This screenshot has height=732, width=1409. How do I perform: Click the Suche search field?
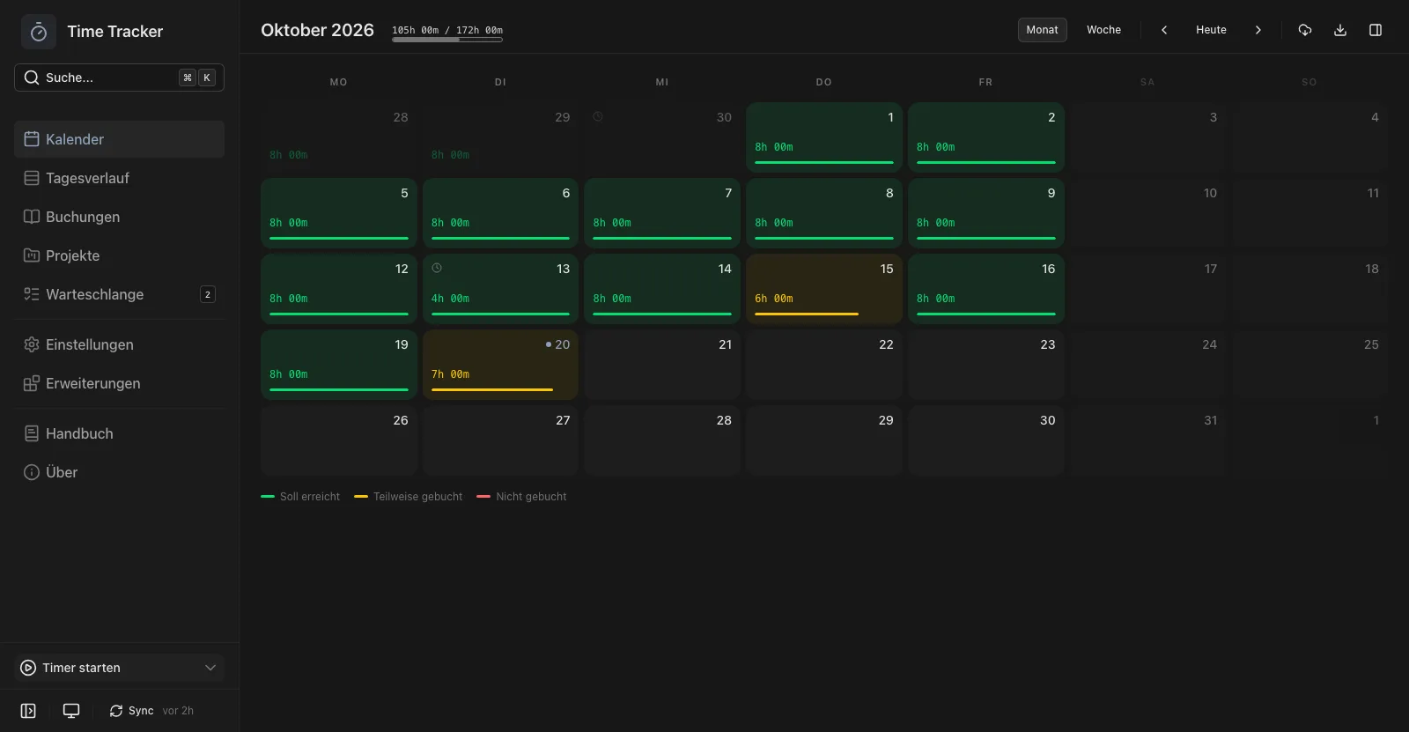(119, 78)
